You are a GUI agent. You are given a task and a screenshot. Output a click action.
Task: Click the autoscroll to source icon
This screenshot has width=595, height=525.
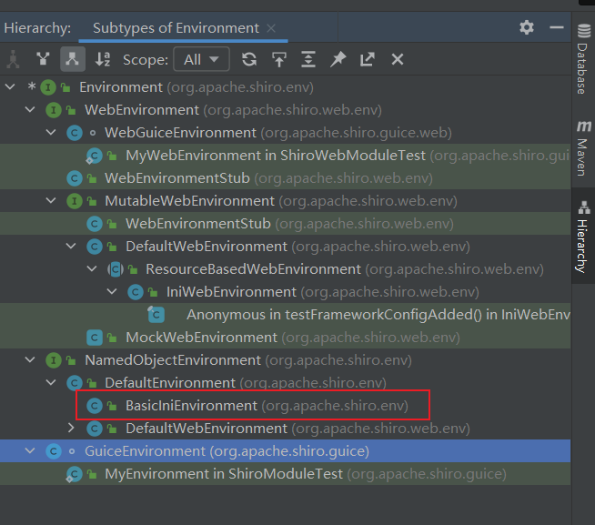tap(279, 59)
